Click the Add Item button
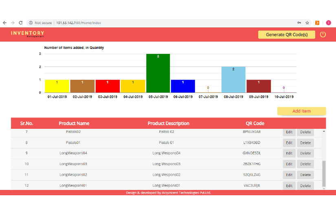This screenshot has height=214, width=336. [x=301, y=111]
